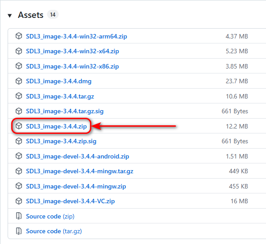This screenshot has height=244, width=266.
Task: Click the 5.23 MB size text
Action: tap(237, 51)
